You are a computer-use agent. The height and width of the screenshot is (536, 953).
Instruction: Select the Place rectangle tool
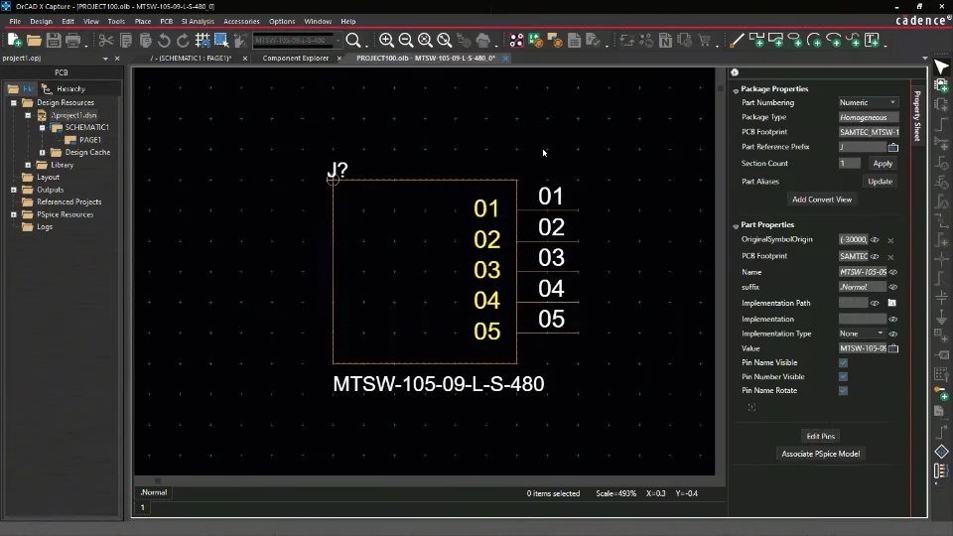tap(776, 41)
